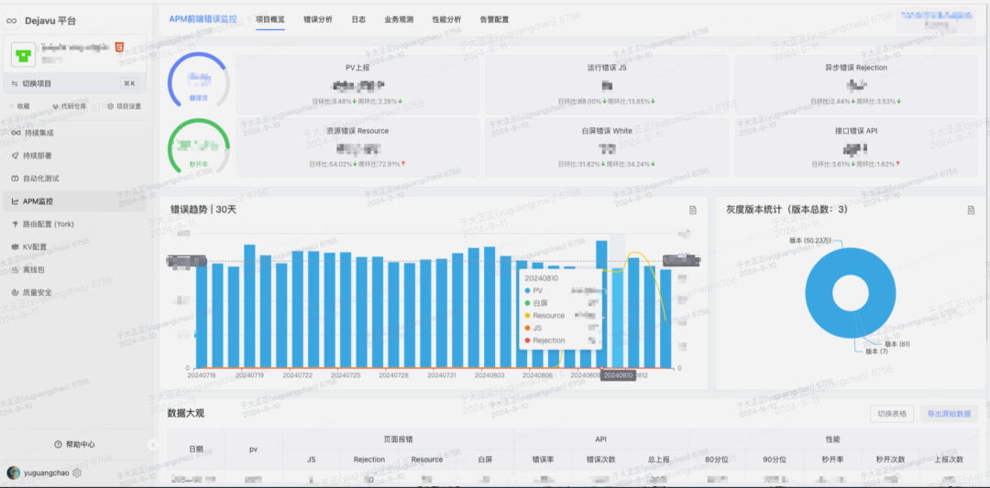The height and width of the screenshot is (488, 990).
Task: Click the 接口错误 API metric card
Action: tap(856, 147)
